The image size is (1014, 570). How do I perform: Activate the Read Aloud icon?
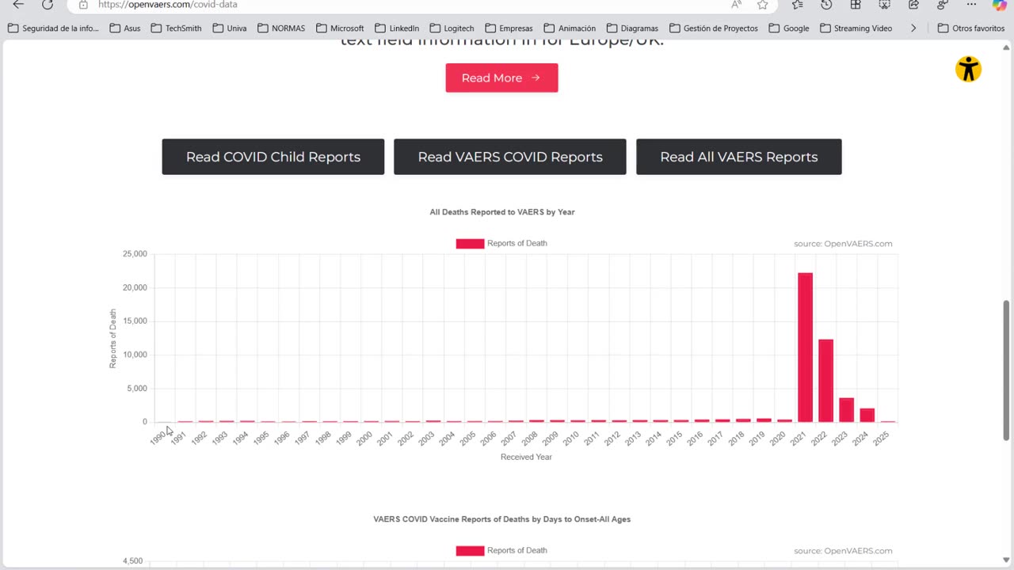point(737,5)
